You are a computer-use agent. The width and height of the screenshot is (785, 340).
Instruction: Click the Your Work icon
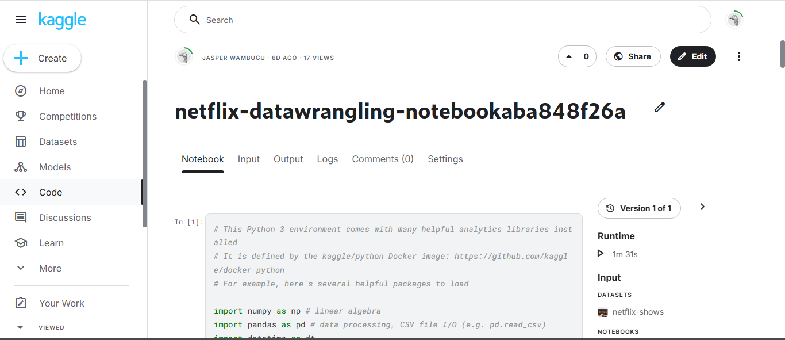click(21, 303)
